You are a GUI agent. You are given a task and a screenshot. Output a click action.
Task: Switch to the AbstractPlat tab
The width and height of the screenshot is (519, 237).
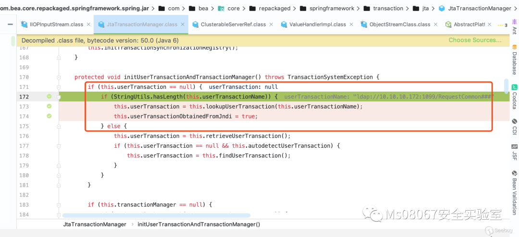[x=468, y=24]
